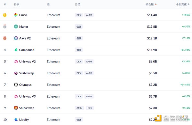Click the gold first-place medal icon

(5, 15)
